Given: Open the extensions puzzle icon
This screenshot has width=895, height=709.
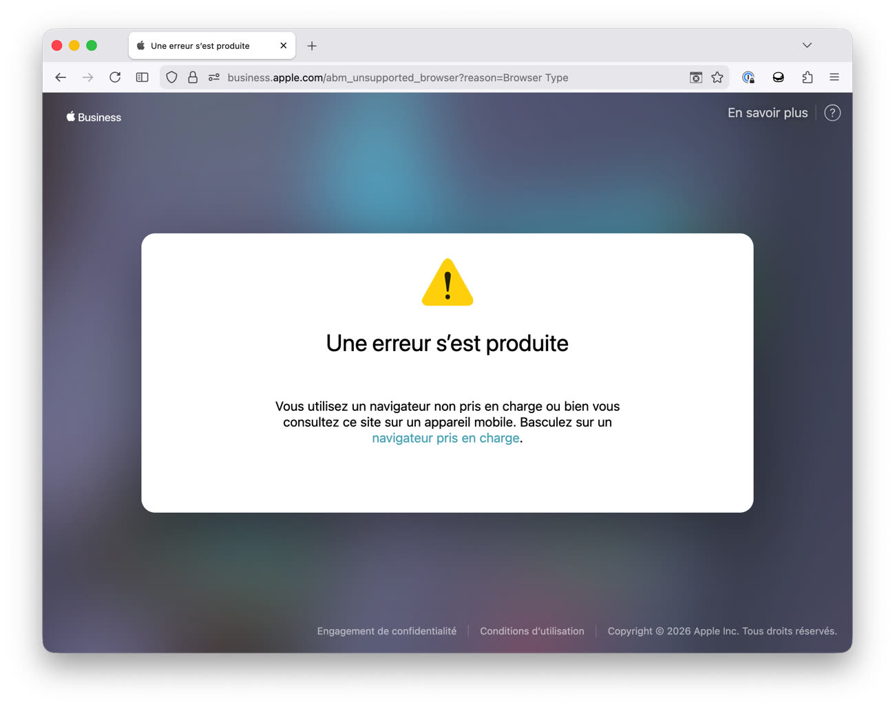Looking at the screenshot, I should point(807,78).
